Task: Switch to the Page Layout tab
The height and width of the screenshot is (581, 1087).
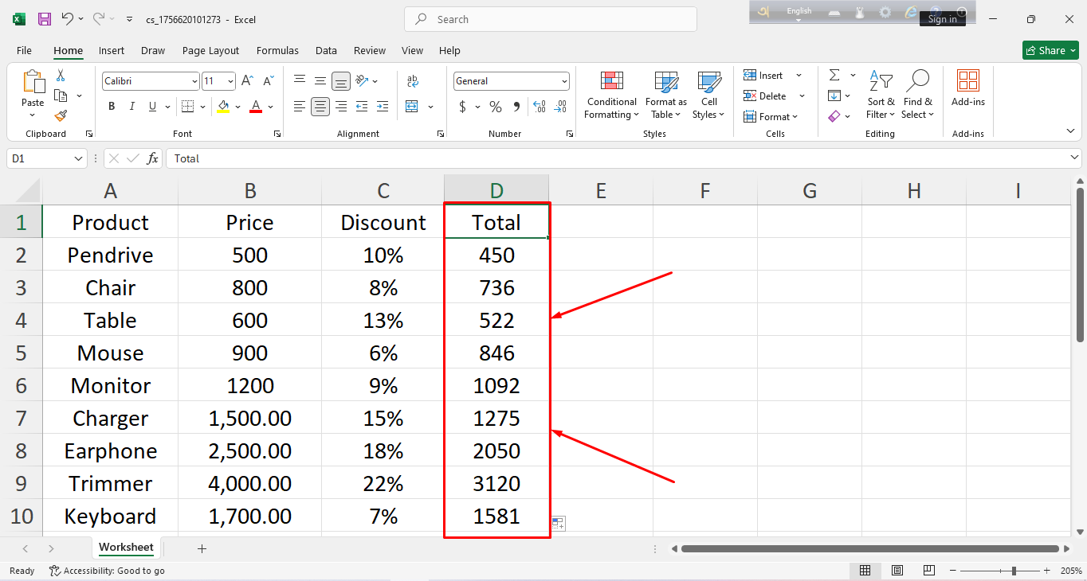Action: point(210,50)
